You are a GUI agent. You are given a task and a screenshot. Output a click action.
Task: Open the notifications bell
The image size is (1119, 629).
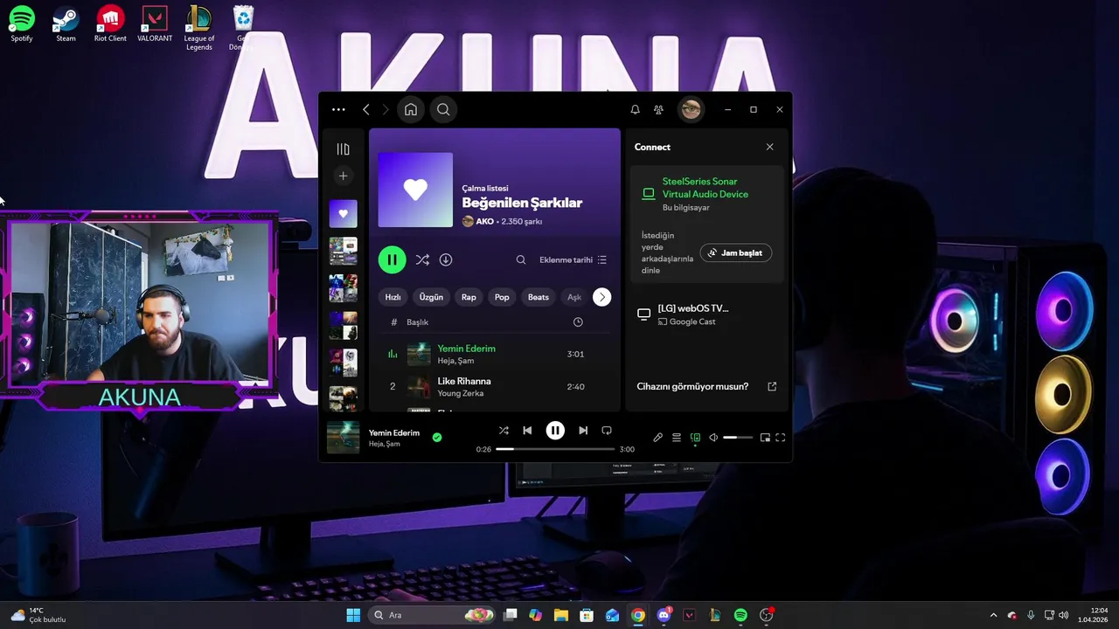coord(636,109)
